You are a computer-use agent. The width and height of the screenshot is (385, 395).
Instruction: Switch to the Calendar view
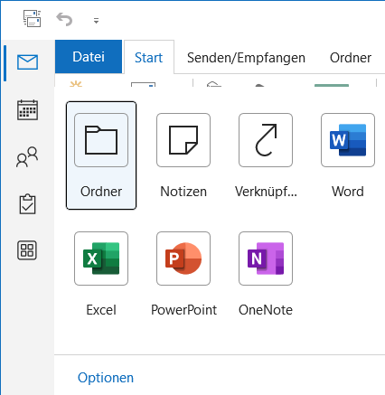pos(27,110)
